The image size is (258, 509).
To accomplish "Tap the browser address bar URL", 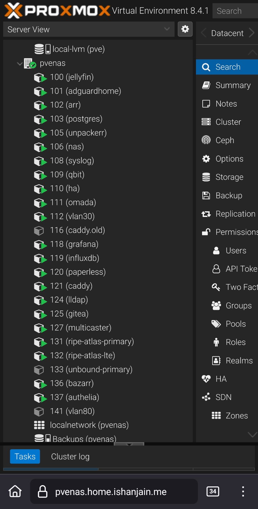I will (111, 492).
